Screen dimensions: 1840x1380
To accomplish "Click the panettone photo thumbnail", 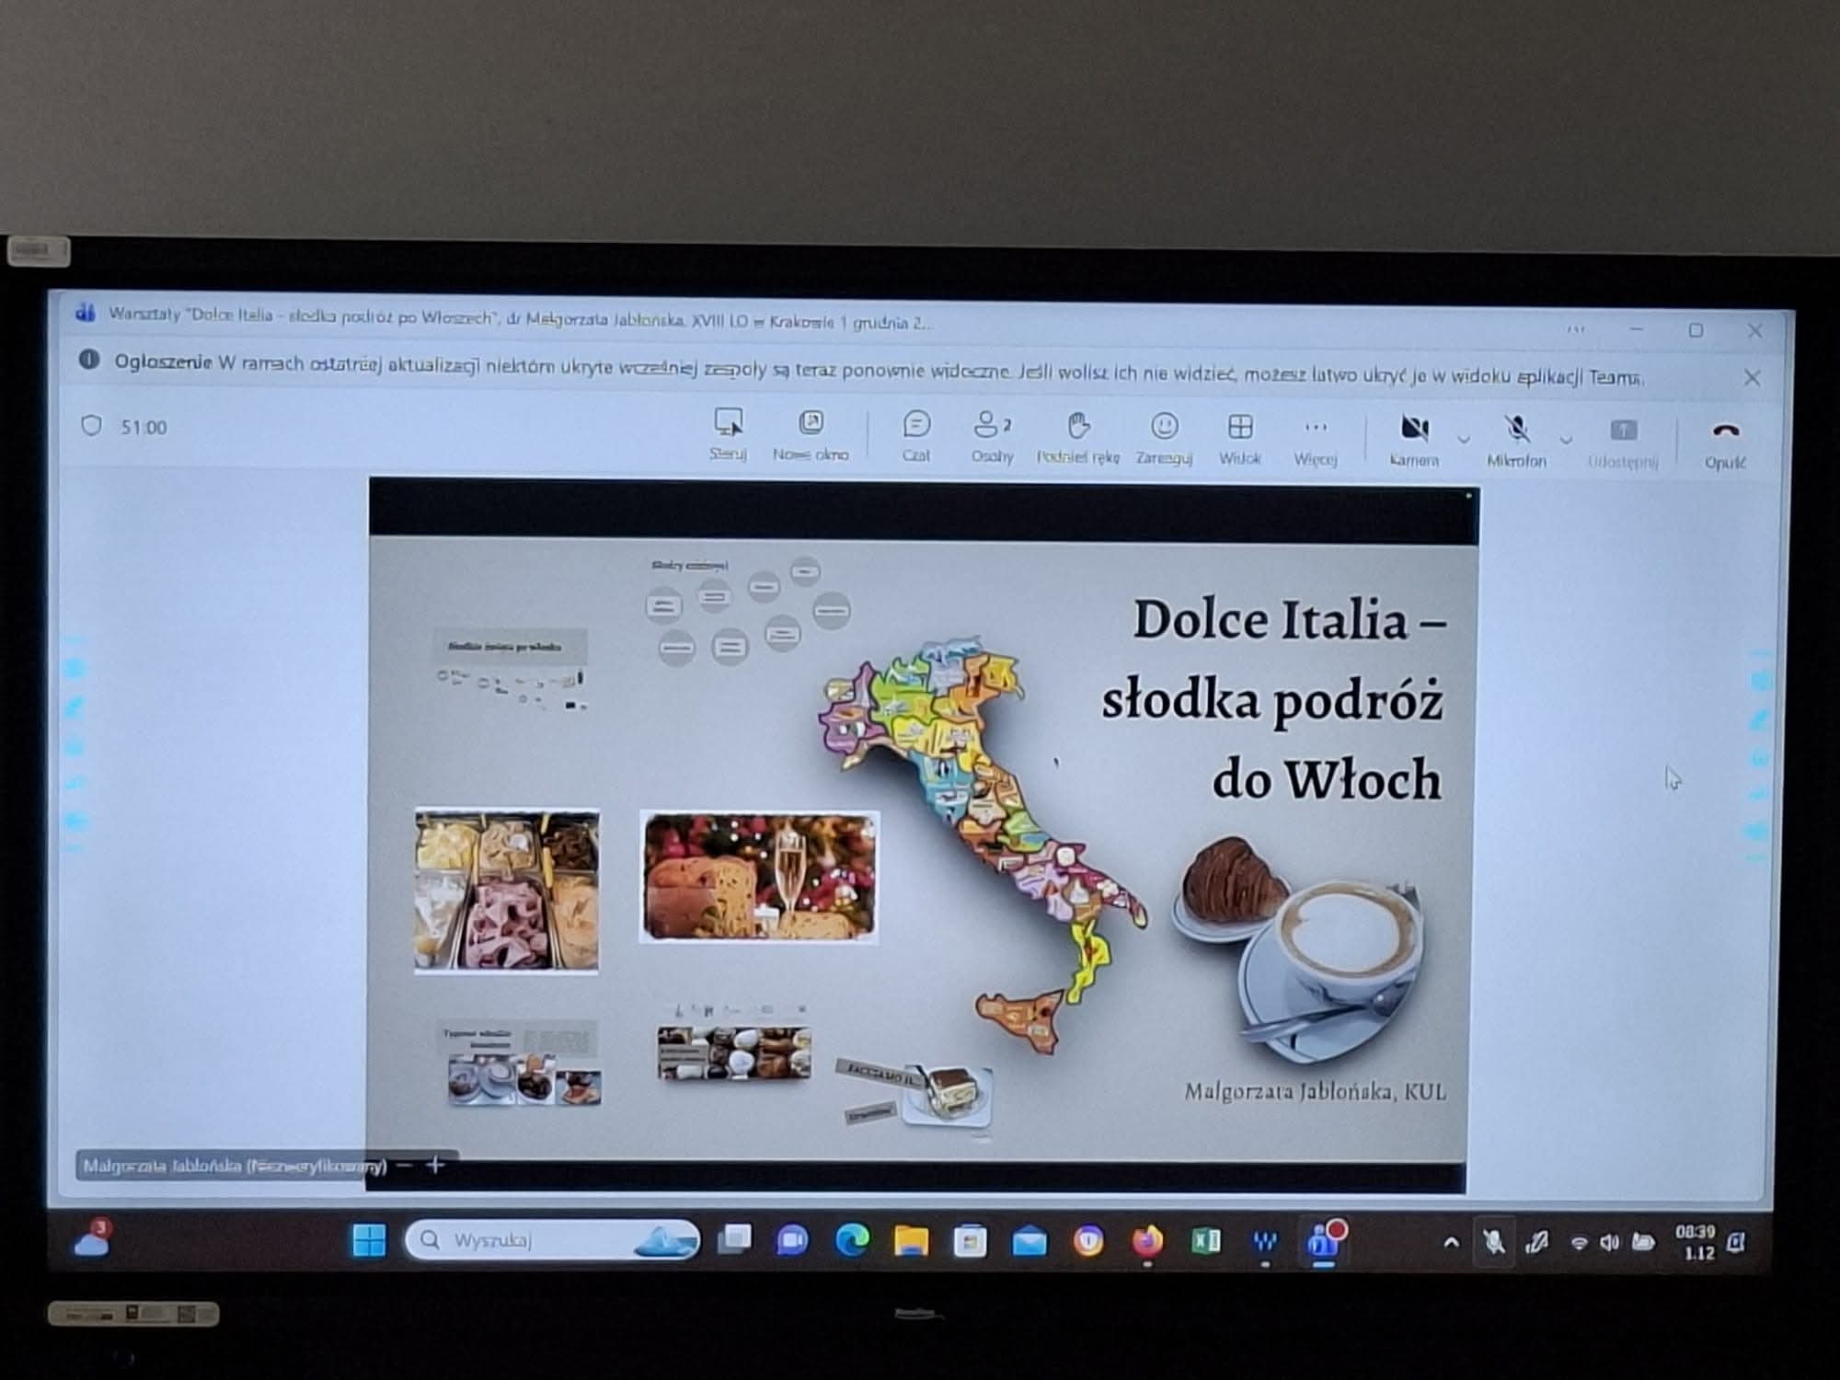I will pyautogui.click(x=759, y=877).
